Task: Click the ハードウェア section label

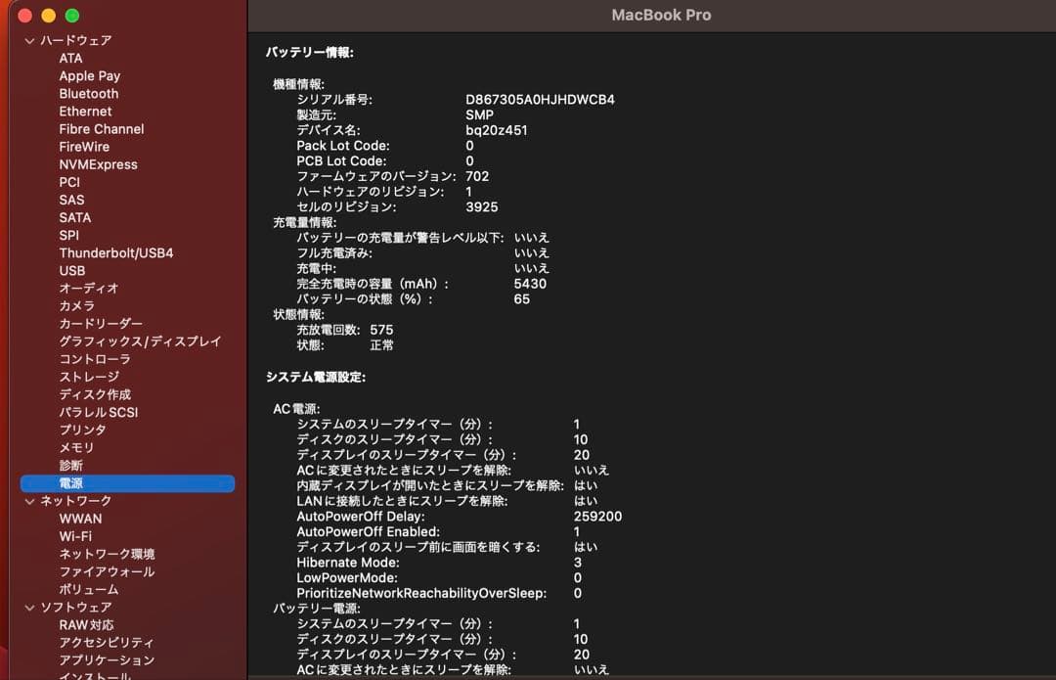Action: [x=76, y=40]
